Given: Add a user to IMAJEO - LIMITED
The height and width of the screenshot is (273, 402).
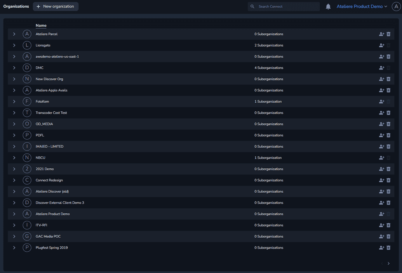Looking at the screenshot, I should point(381,147).
